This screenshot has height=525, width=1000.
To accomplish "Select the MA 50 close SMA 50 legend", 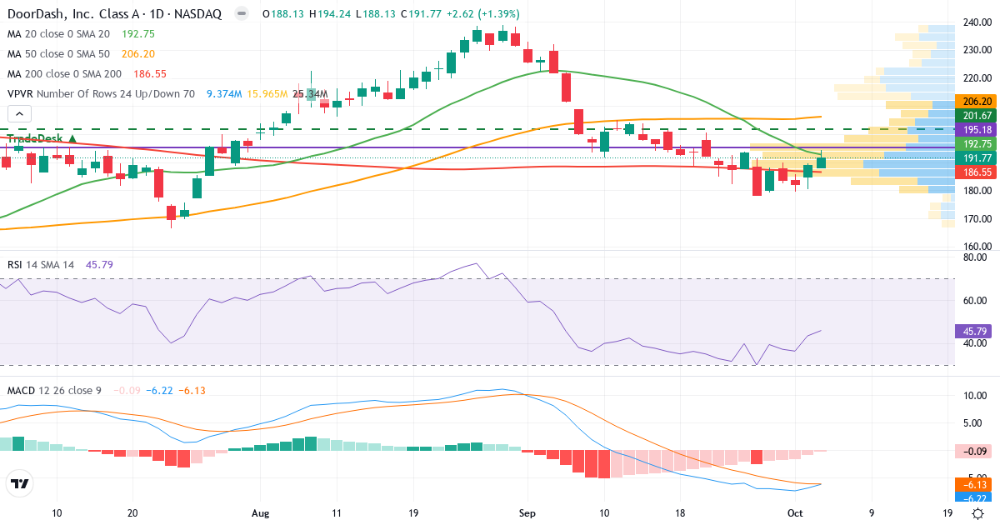I will coord(58,54).
